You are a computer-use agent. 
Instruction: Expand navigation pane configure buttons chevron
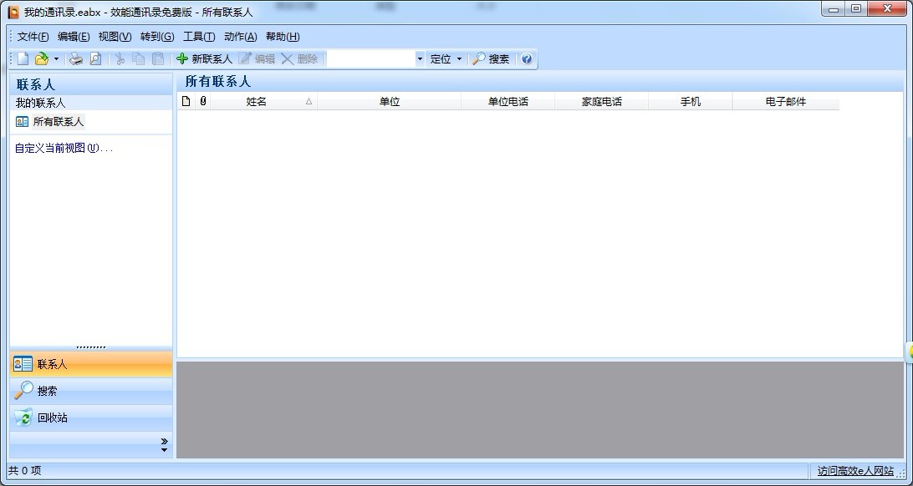(164, 445)
